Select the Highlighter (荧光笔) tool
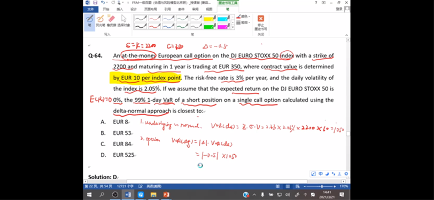This screenshot has width=434, height=200. coord(100,21)
